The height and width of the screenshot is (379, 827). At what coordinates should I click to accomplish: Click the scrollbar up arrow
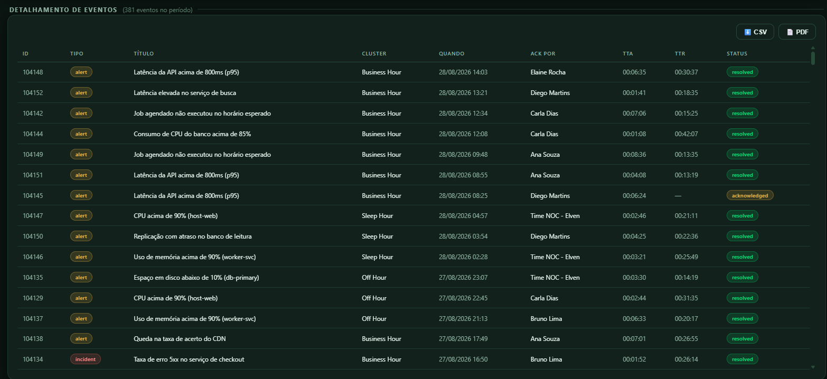pos(813,48)
